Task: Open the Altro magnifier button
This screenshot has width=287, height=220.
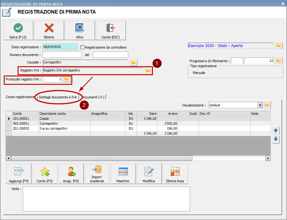Action: (80, 30)
